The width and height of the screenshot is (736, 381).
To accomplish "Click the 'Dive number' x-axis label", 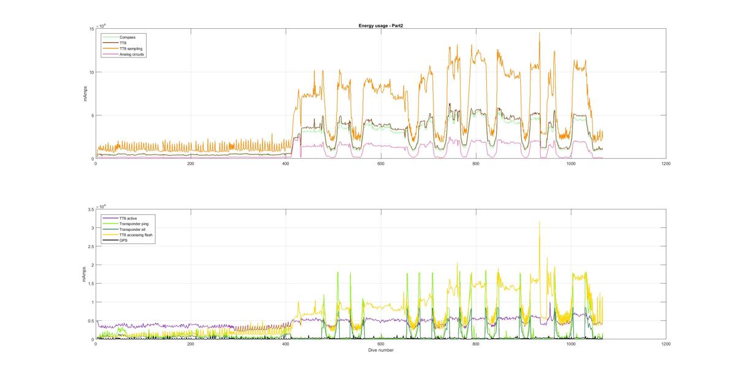I will pyautogui.click(x=380, y=350).
